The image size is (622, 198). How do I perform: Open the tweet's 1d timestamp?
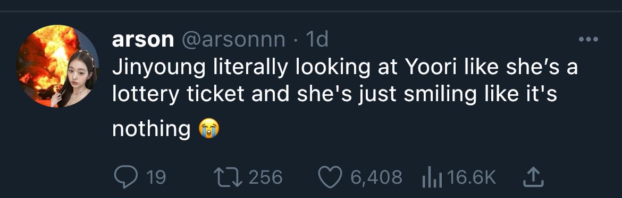pos(317,40)
